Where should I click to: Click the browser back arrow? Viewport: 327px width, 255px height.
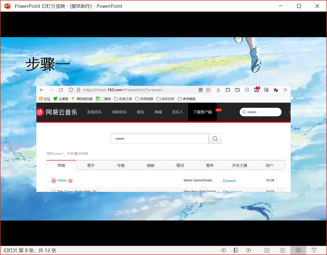pyautogui.click(x=42, y=90)
